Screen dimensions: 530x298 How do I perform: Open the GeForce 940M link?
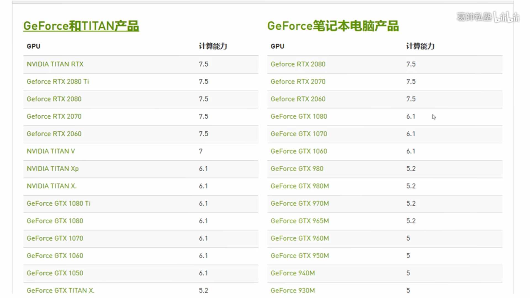pos(293,273)
